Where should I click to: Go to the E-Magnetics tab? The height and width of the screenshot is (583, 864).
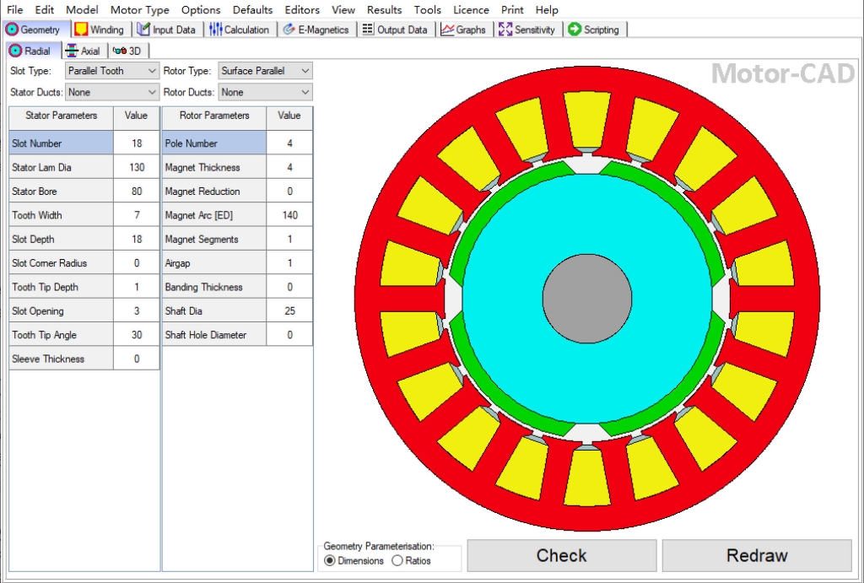316,30
